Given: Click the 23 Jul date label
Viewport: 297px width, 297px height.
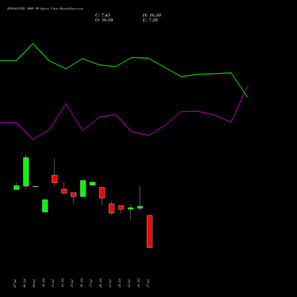Looking at the screenshot, I should pyautogui.click(x=129, y=283).
